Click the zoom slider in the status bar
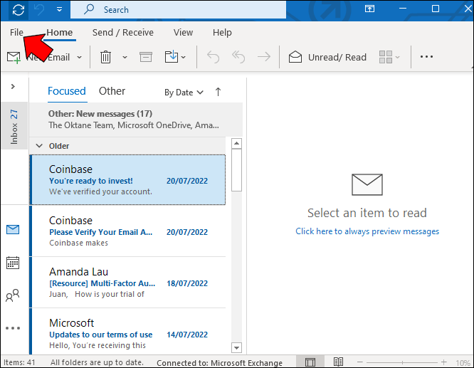474x368 pixels. point(401,362)
